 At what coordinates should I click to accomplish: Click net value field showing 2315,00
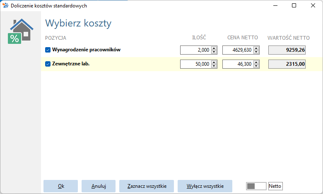[x=287, y=64]
